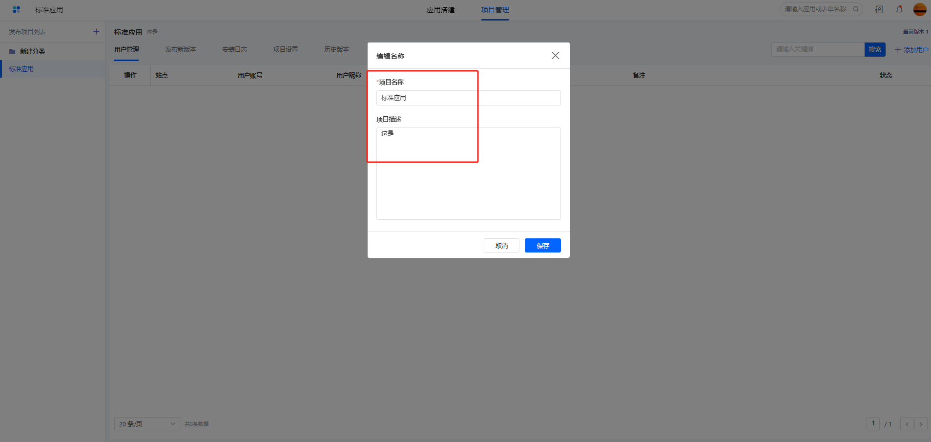This screenshot has height=442, width=931.
Task: Go to the next page arrow
Action: coord(921,424)
